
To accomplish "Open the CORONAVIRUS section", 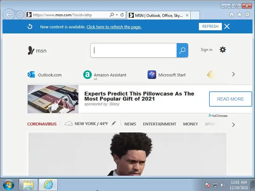I will (x=42, y=124).
